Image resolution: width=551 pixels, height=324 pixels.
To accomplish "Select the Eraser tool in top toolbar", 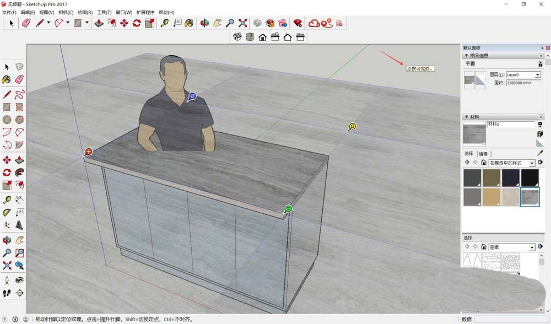I will tap(26, 23).
